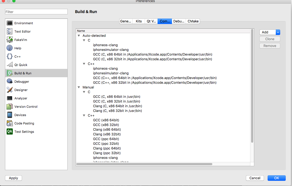Collapse the Manual compilers section

coord(79,87)
